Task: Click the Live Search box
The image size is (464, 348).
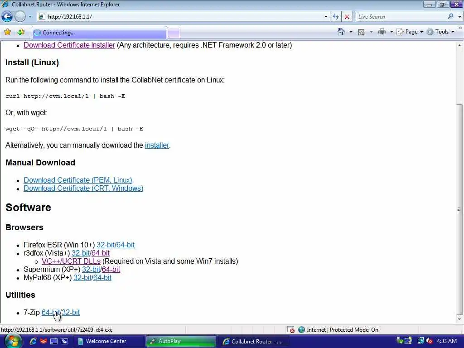Action: tap(401, 17)
